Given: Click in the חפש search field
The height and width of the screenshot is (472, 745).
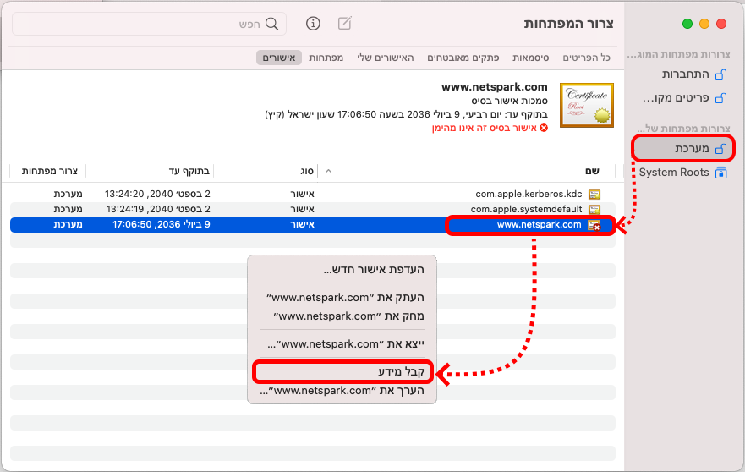Looking at the screenshot, I should (149, 24).
